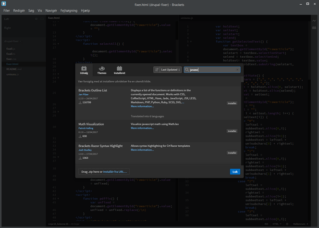
Task: Expand the truncated Outline List description ellipsis
Action: click(183, 102)
